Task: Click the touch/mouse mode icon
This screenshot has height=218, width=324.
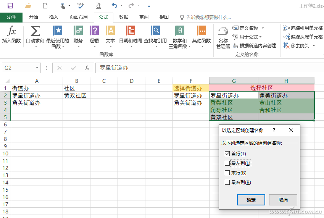Action: 63,6
